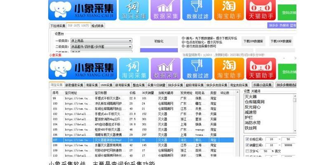
Task: Click the 销量区间 maximum field showing 99999
Action: 288,145
